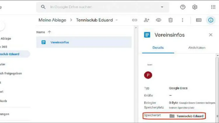Click the Vereinsinfos document icon in list

point(44,42)
